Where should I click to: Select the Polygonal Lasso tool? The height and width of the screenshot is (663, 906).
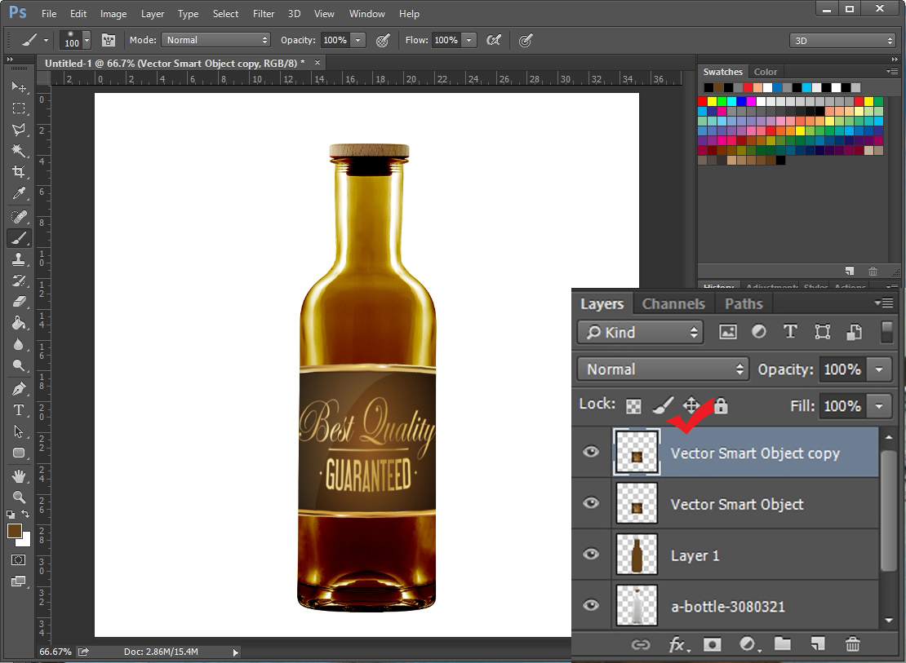click(x=19, y=130)
